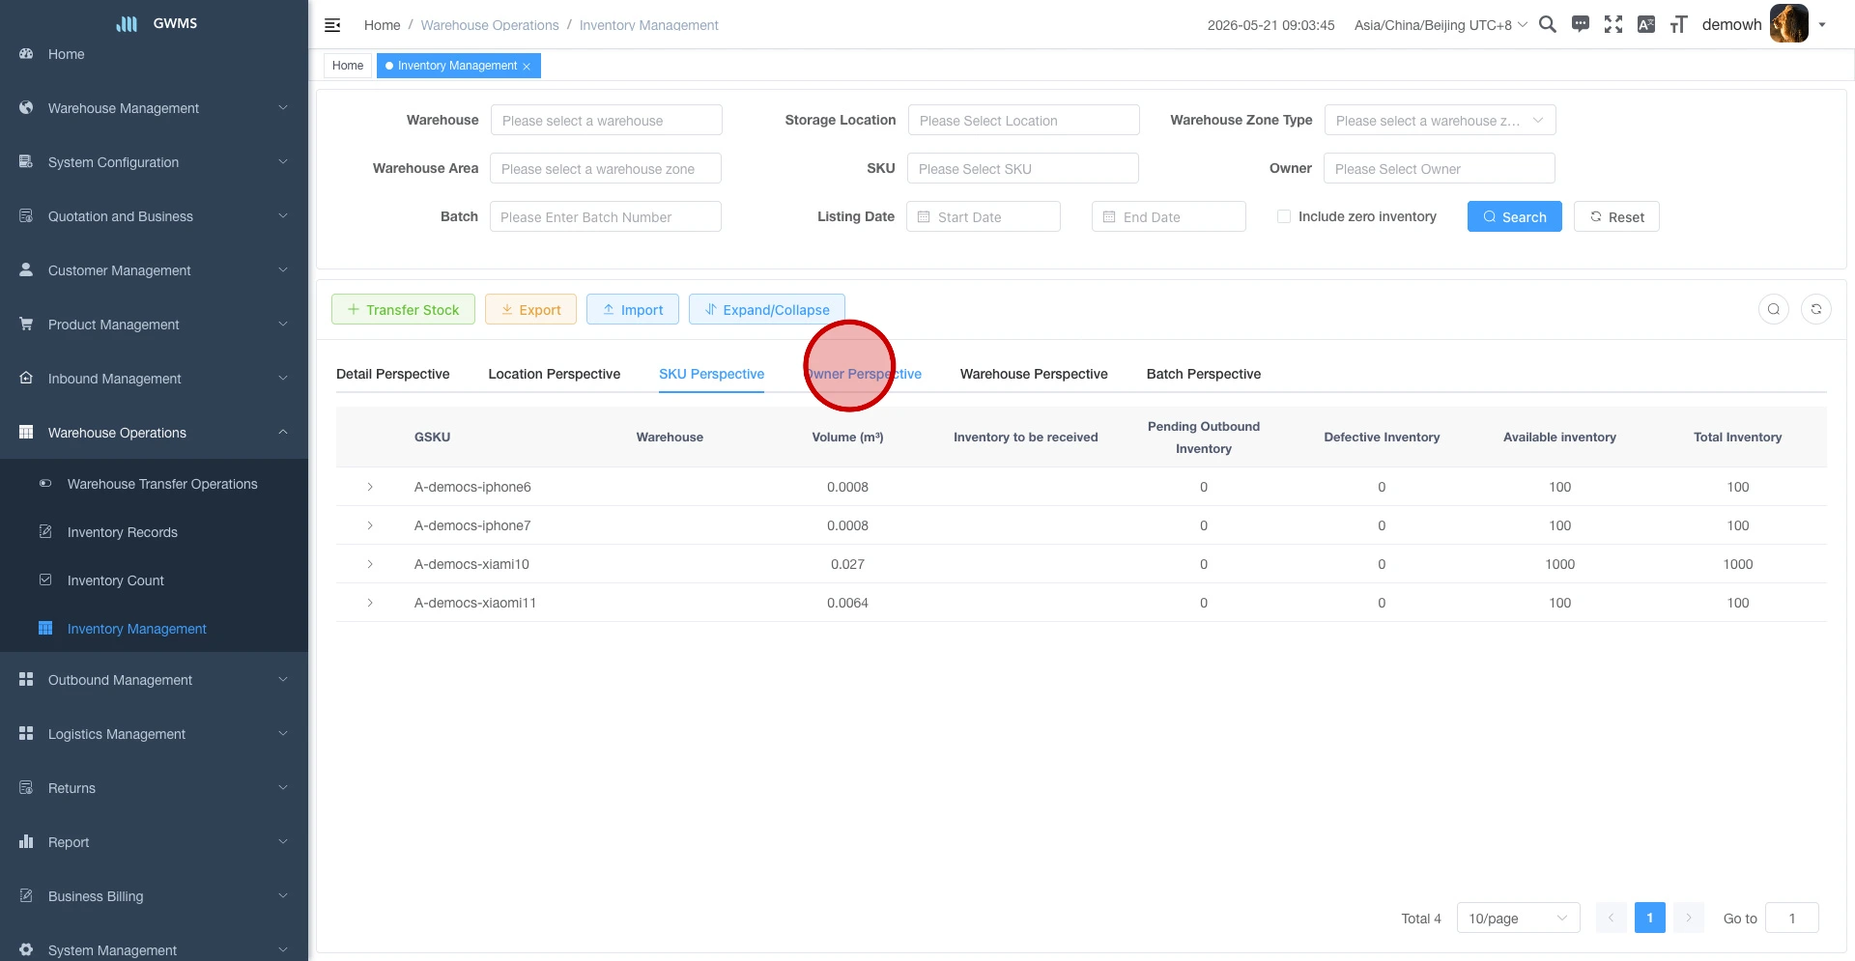Open the language switch icon
Viewport: 1855px width, 961px height.
(x=1646, y=24)
